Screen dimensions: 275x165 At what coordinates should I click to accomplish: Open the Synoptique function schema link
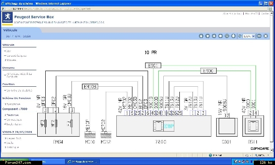pyautogui.click(x=14, y=104)
